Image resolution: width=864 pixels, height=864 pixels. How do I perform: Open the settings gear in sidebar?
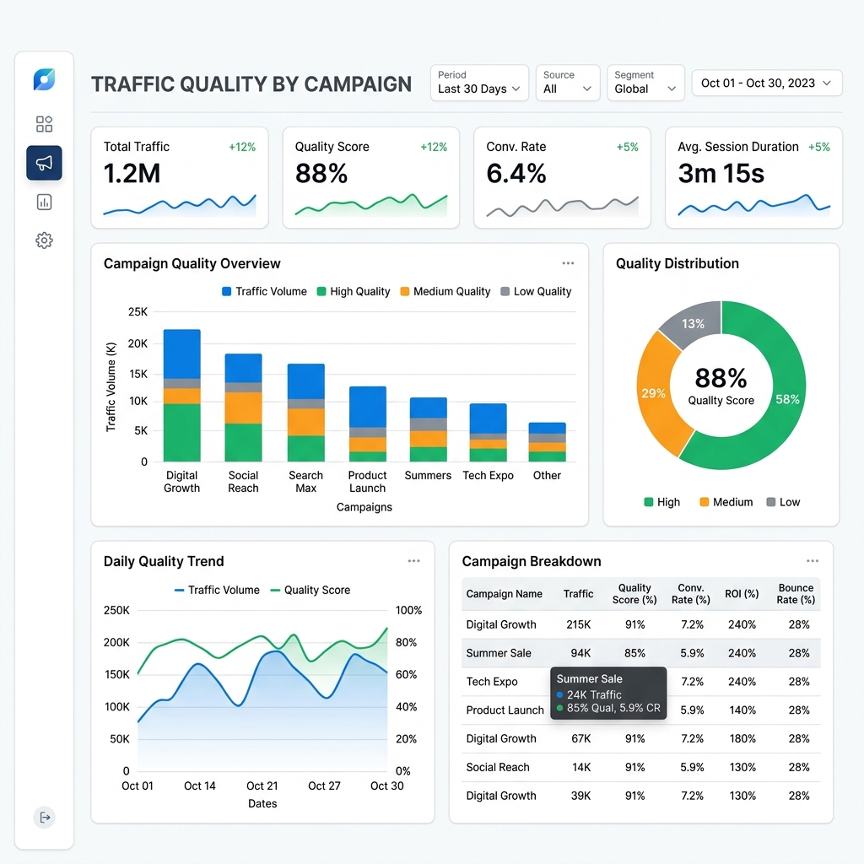(x=44, y=240)
